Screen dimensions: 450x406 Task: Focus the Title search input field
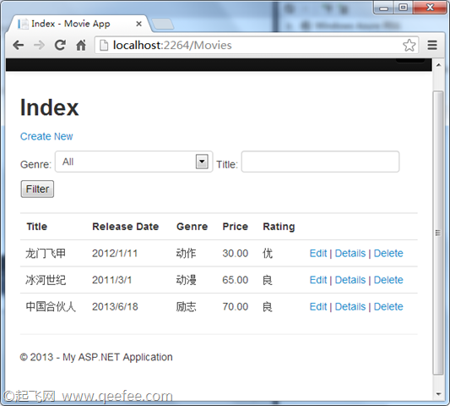pos(320,162)
